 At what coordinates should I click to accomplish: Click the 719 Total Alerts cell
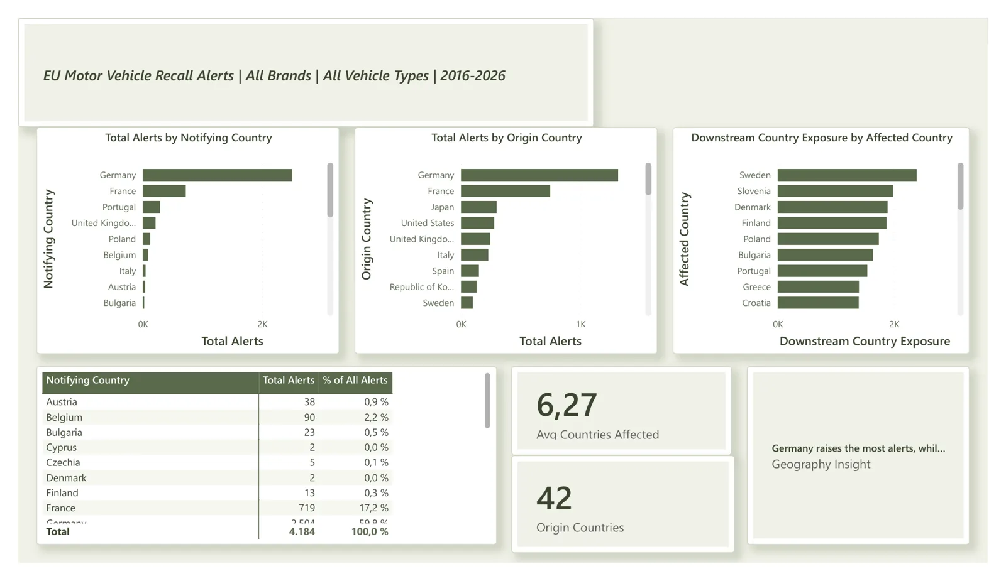pyautogui.click(x=307, y=508)
